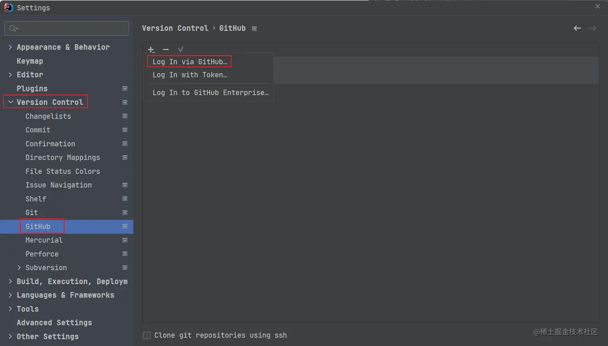This screenshot has width=608, height=346.
Task: Select File Status Colors page
Action: [x=63, y=171]
